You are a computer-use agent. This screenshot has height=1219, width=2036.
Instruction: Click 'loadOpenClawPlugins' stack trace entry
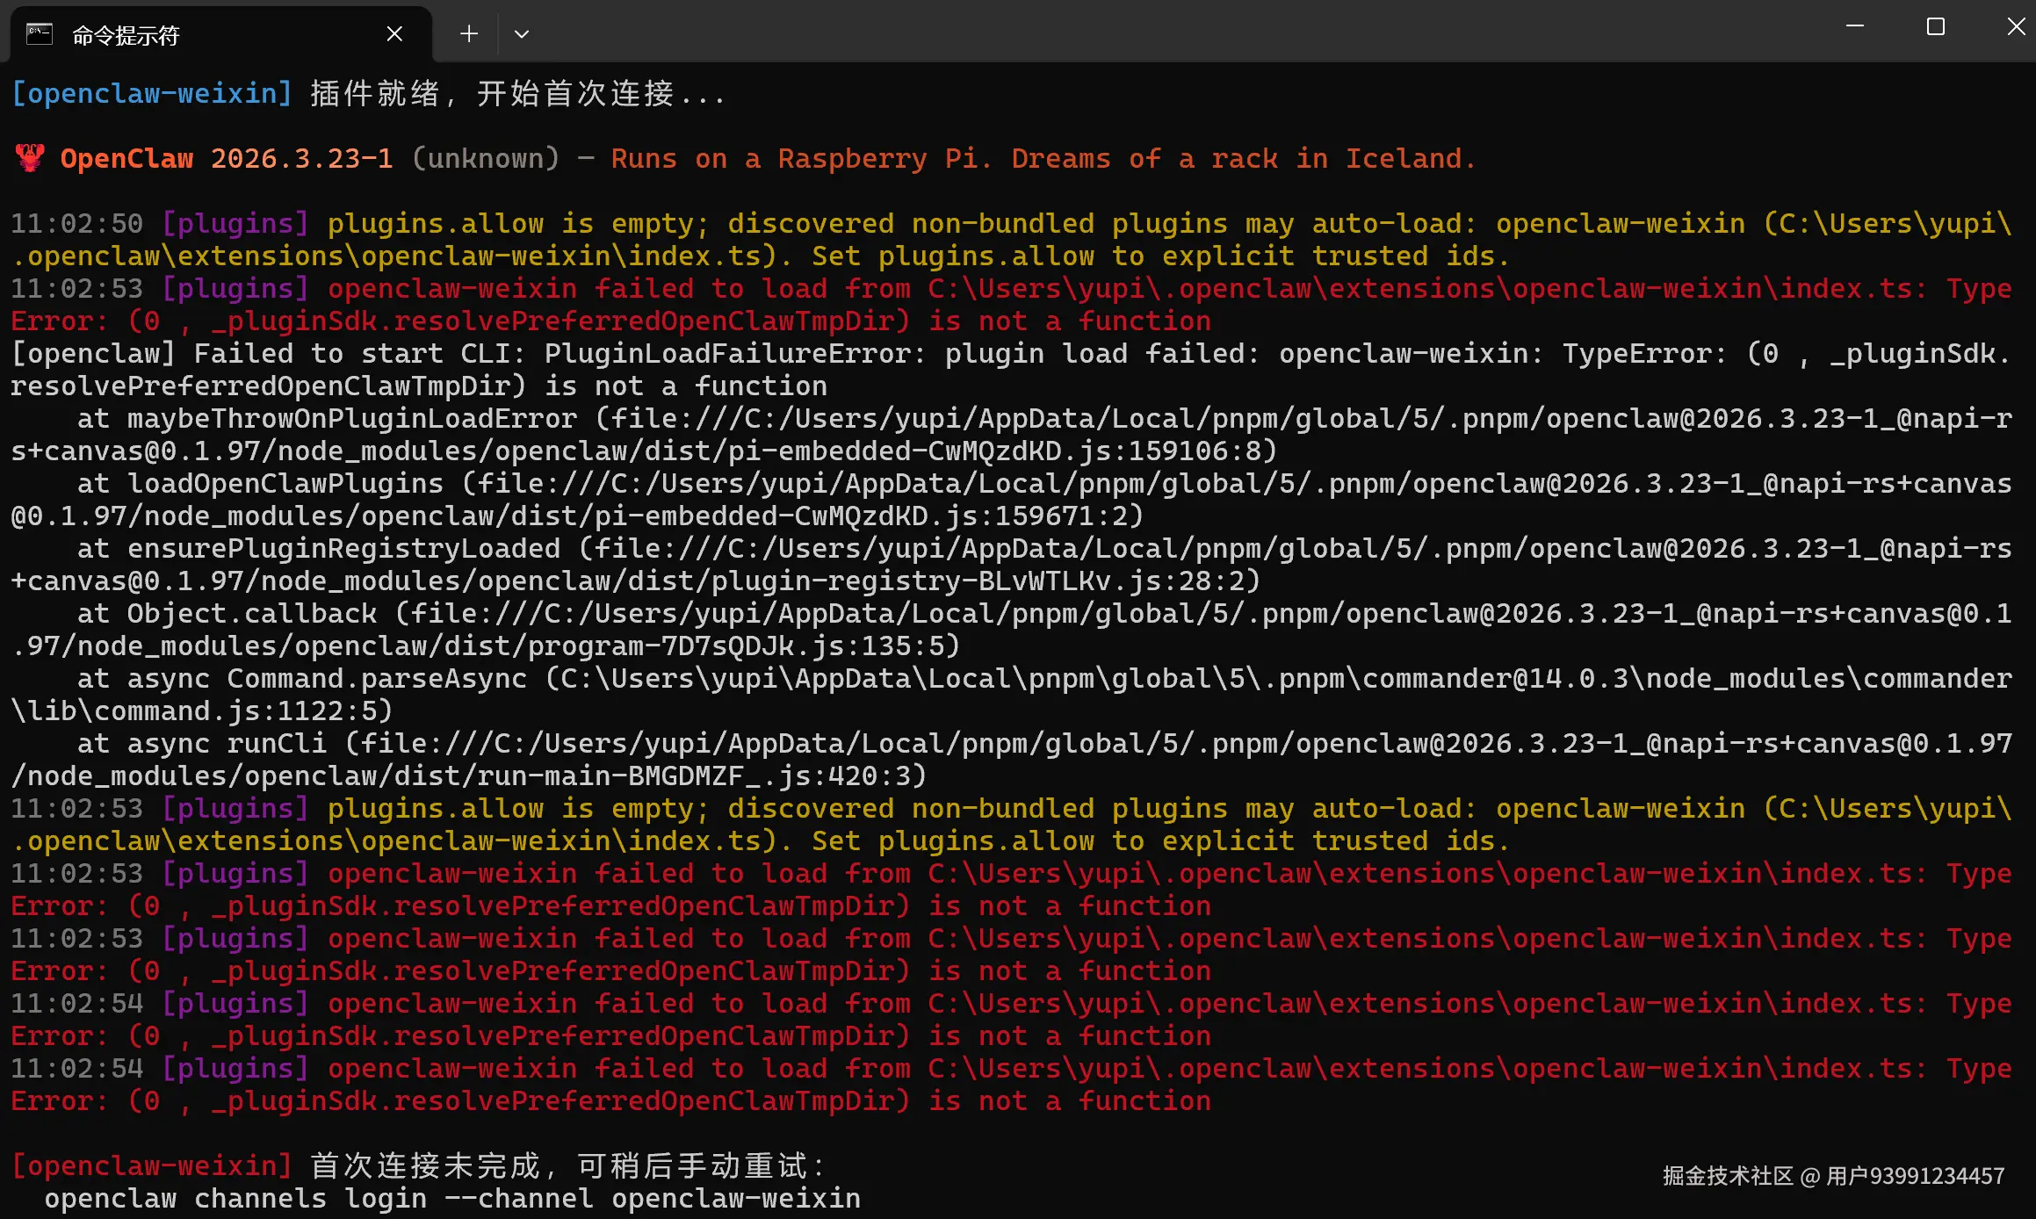point(285,483)
